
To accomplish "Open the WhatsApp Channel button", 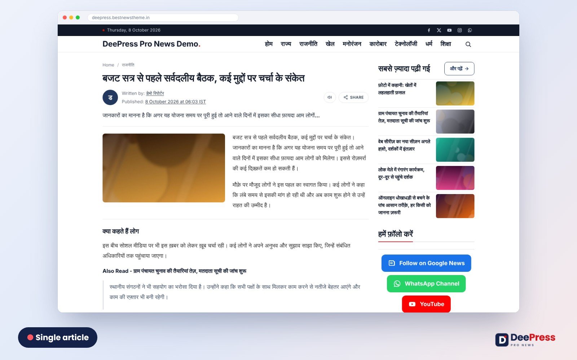I will click(426, 284).
